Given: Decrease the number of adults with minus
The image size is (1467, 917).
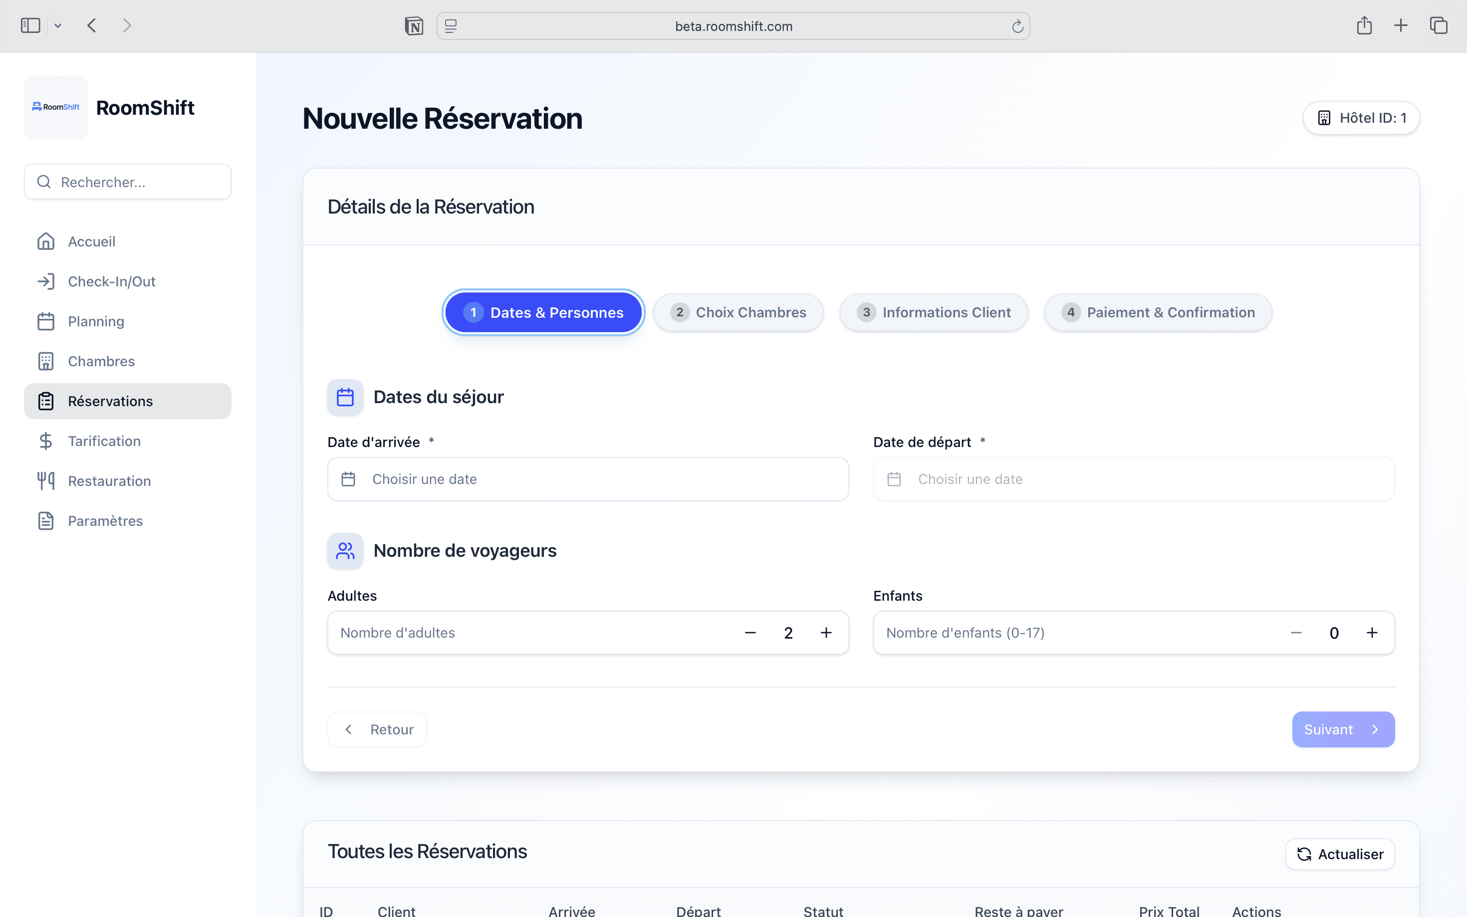Looking at the screenshot, I should (750, 633).
